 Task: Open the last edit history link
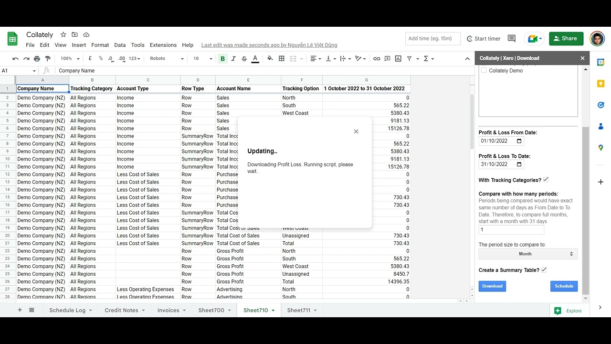point(269,45)
